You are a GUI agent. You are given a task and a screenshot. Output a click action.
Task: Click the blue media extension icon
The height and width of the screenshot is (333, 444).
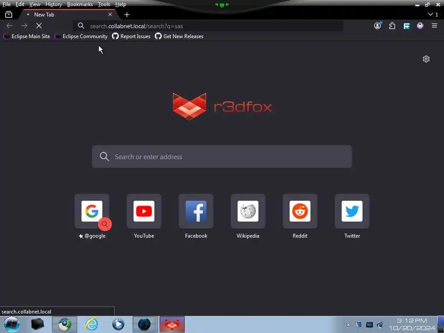click(407, 26)
